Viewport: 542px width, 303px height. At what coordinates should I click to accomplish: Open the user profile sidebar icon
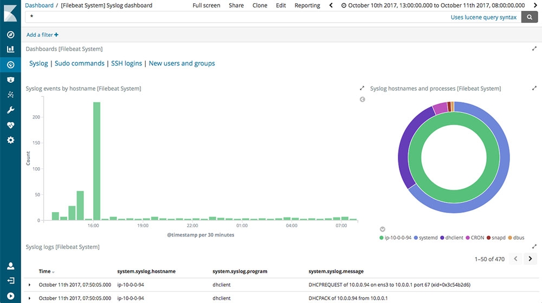tap(11, 266)
